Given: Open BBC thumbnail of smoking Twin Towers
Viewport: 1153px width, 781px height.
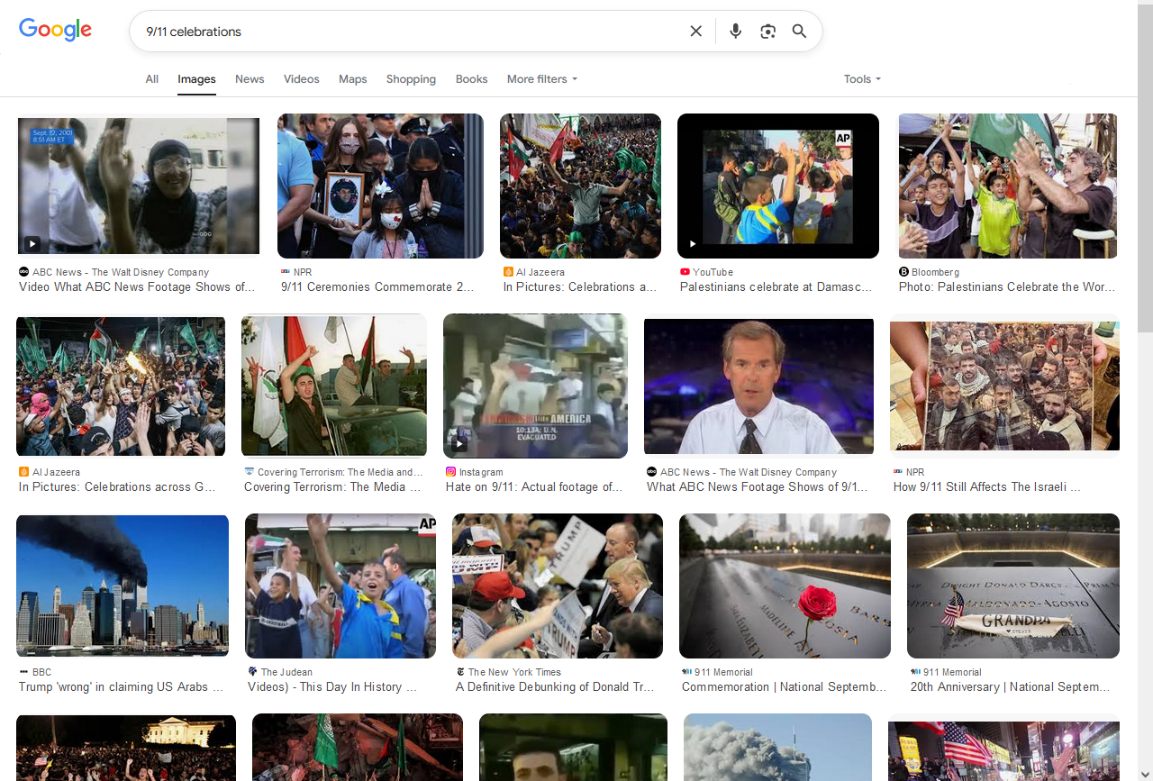Looking at the screenshot, I should (x=123, y=586).
